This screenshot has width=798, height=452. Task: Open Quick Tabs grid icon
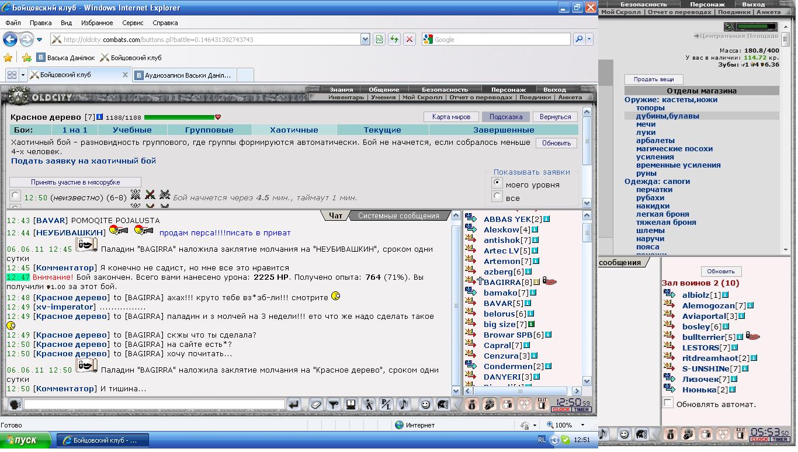pos(12,75)
